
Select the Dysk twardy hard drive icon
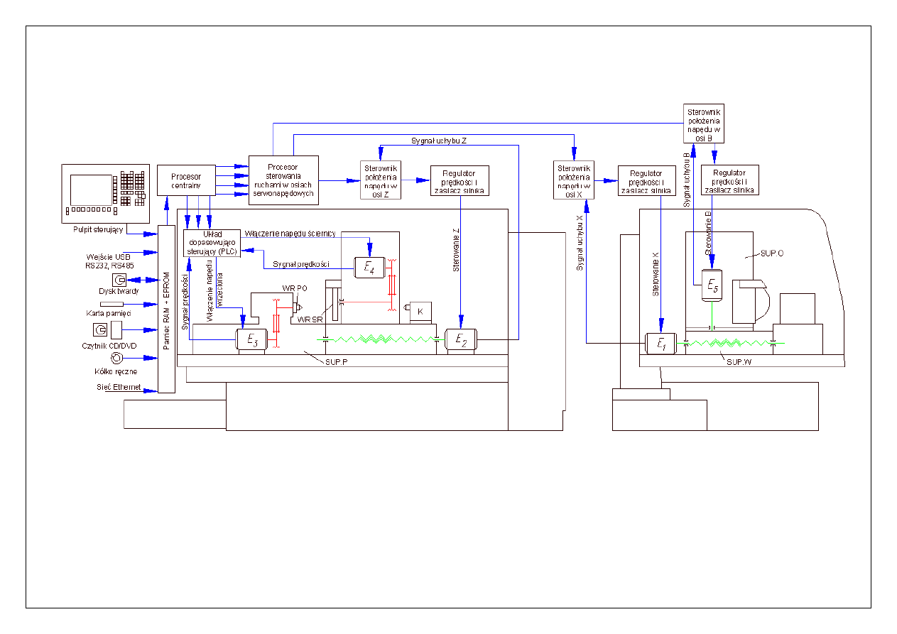[119, 280]
